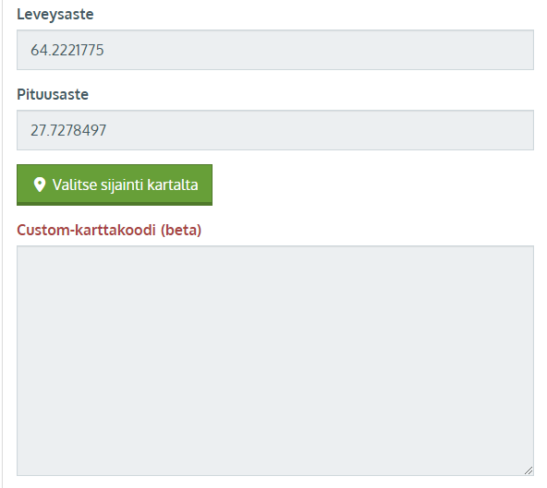Click on the 64.2221775 latitude value

pyautogui.click(x=67, y=50)
